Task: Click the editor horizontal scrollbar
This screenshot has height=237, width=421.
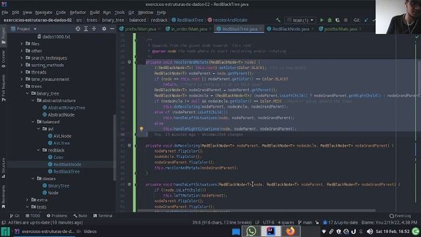Action: pyautogui.click(x=257, y=211)
